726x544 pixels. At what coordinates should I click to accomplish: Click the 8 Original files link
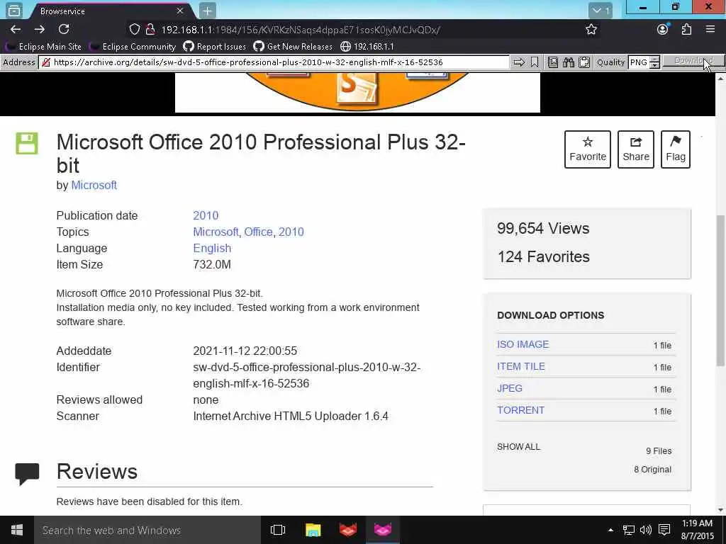(x=653, y=470)
